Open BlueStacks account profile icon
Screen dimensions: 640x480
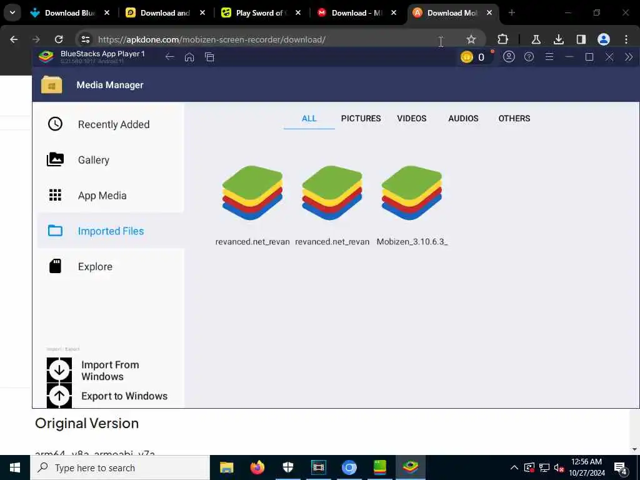click(509, 57)
